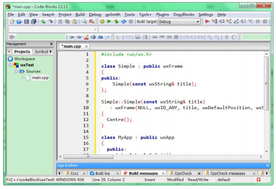Start debugging with red play icon
The width and height of the screenshot is (276, 189).
[x=207, y=22]
